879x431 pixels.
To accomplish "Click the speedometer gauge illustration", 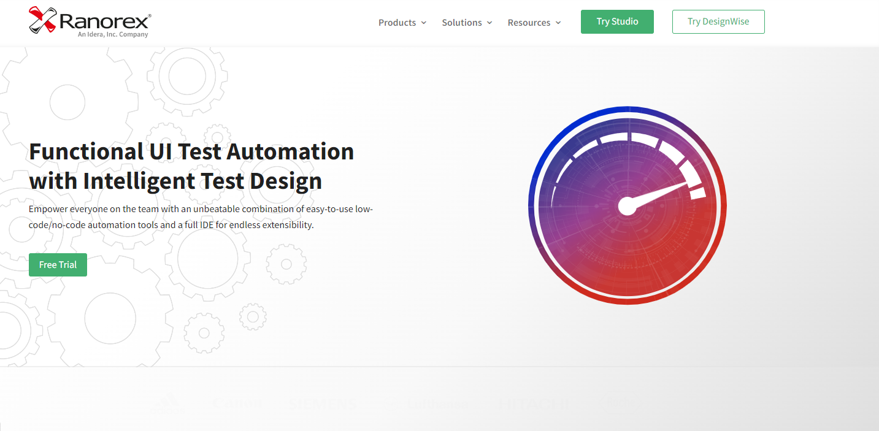I will pyautogui.click(x=627, y=207).
